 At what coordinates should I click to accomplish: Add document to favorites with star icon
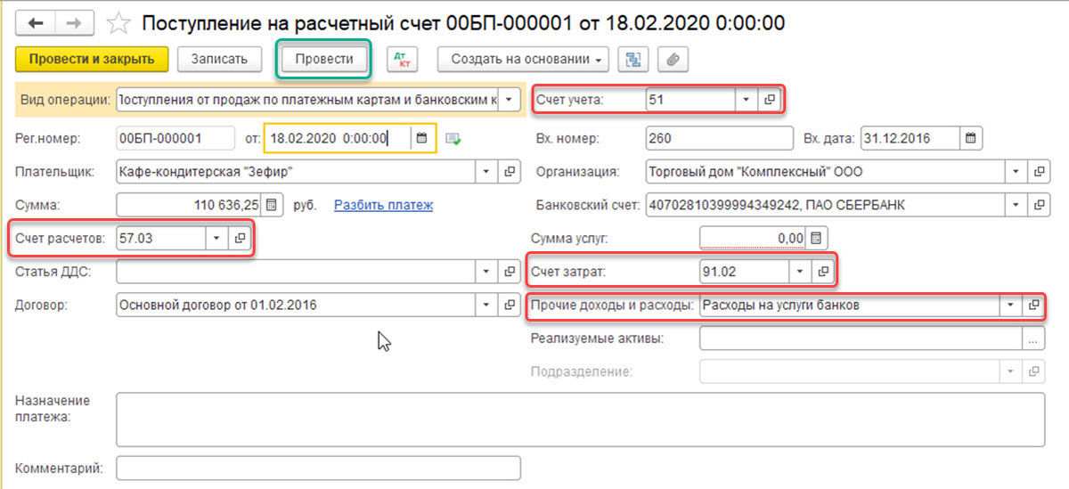[x=118, y=23]
